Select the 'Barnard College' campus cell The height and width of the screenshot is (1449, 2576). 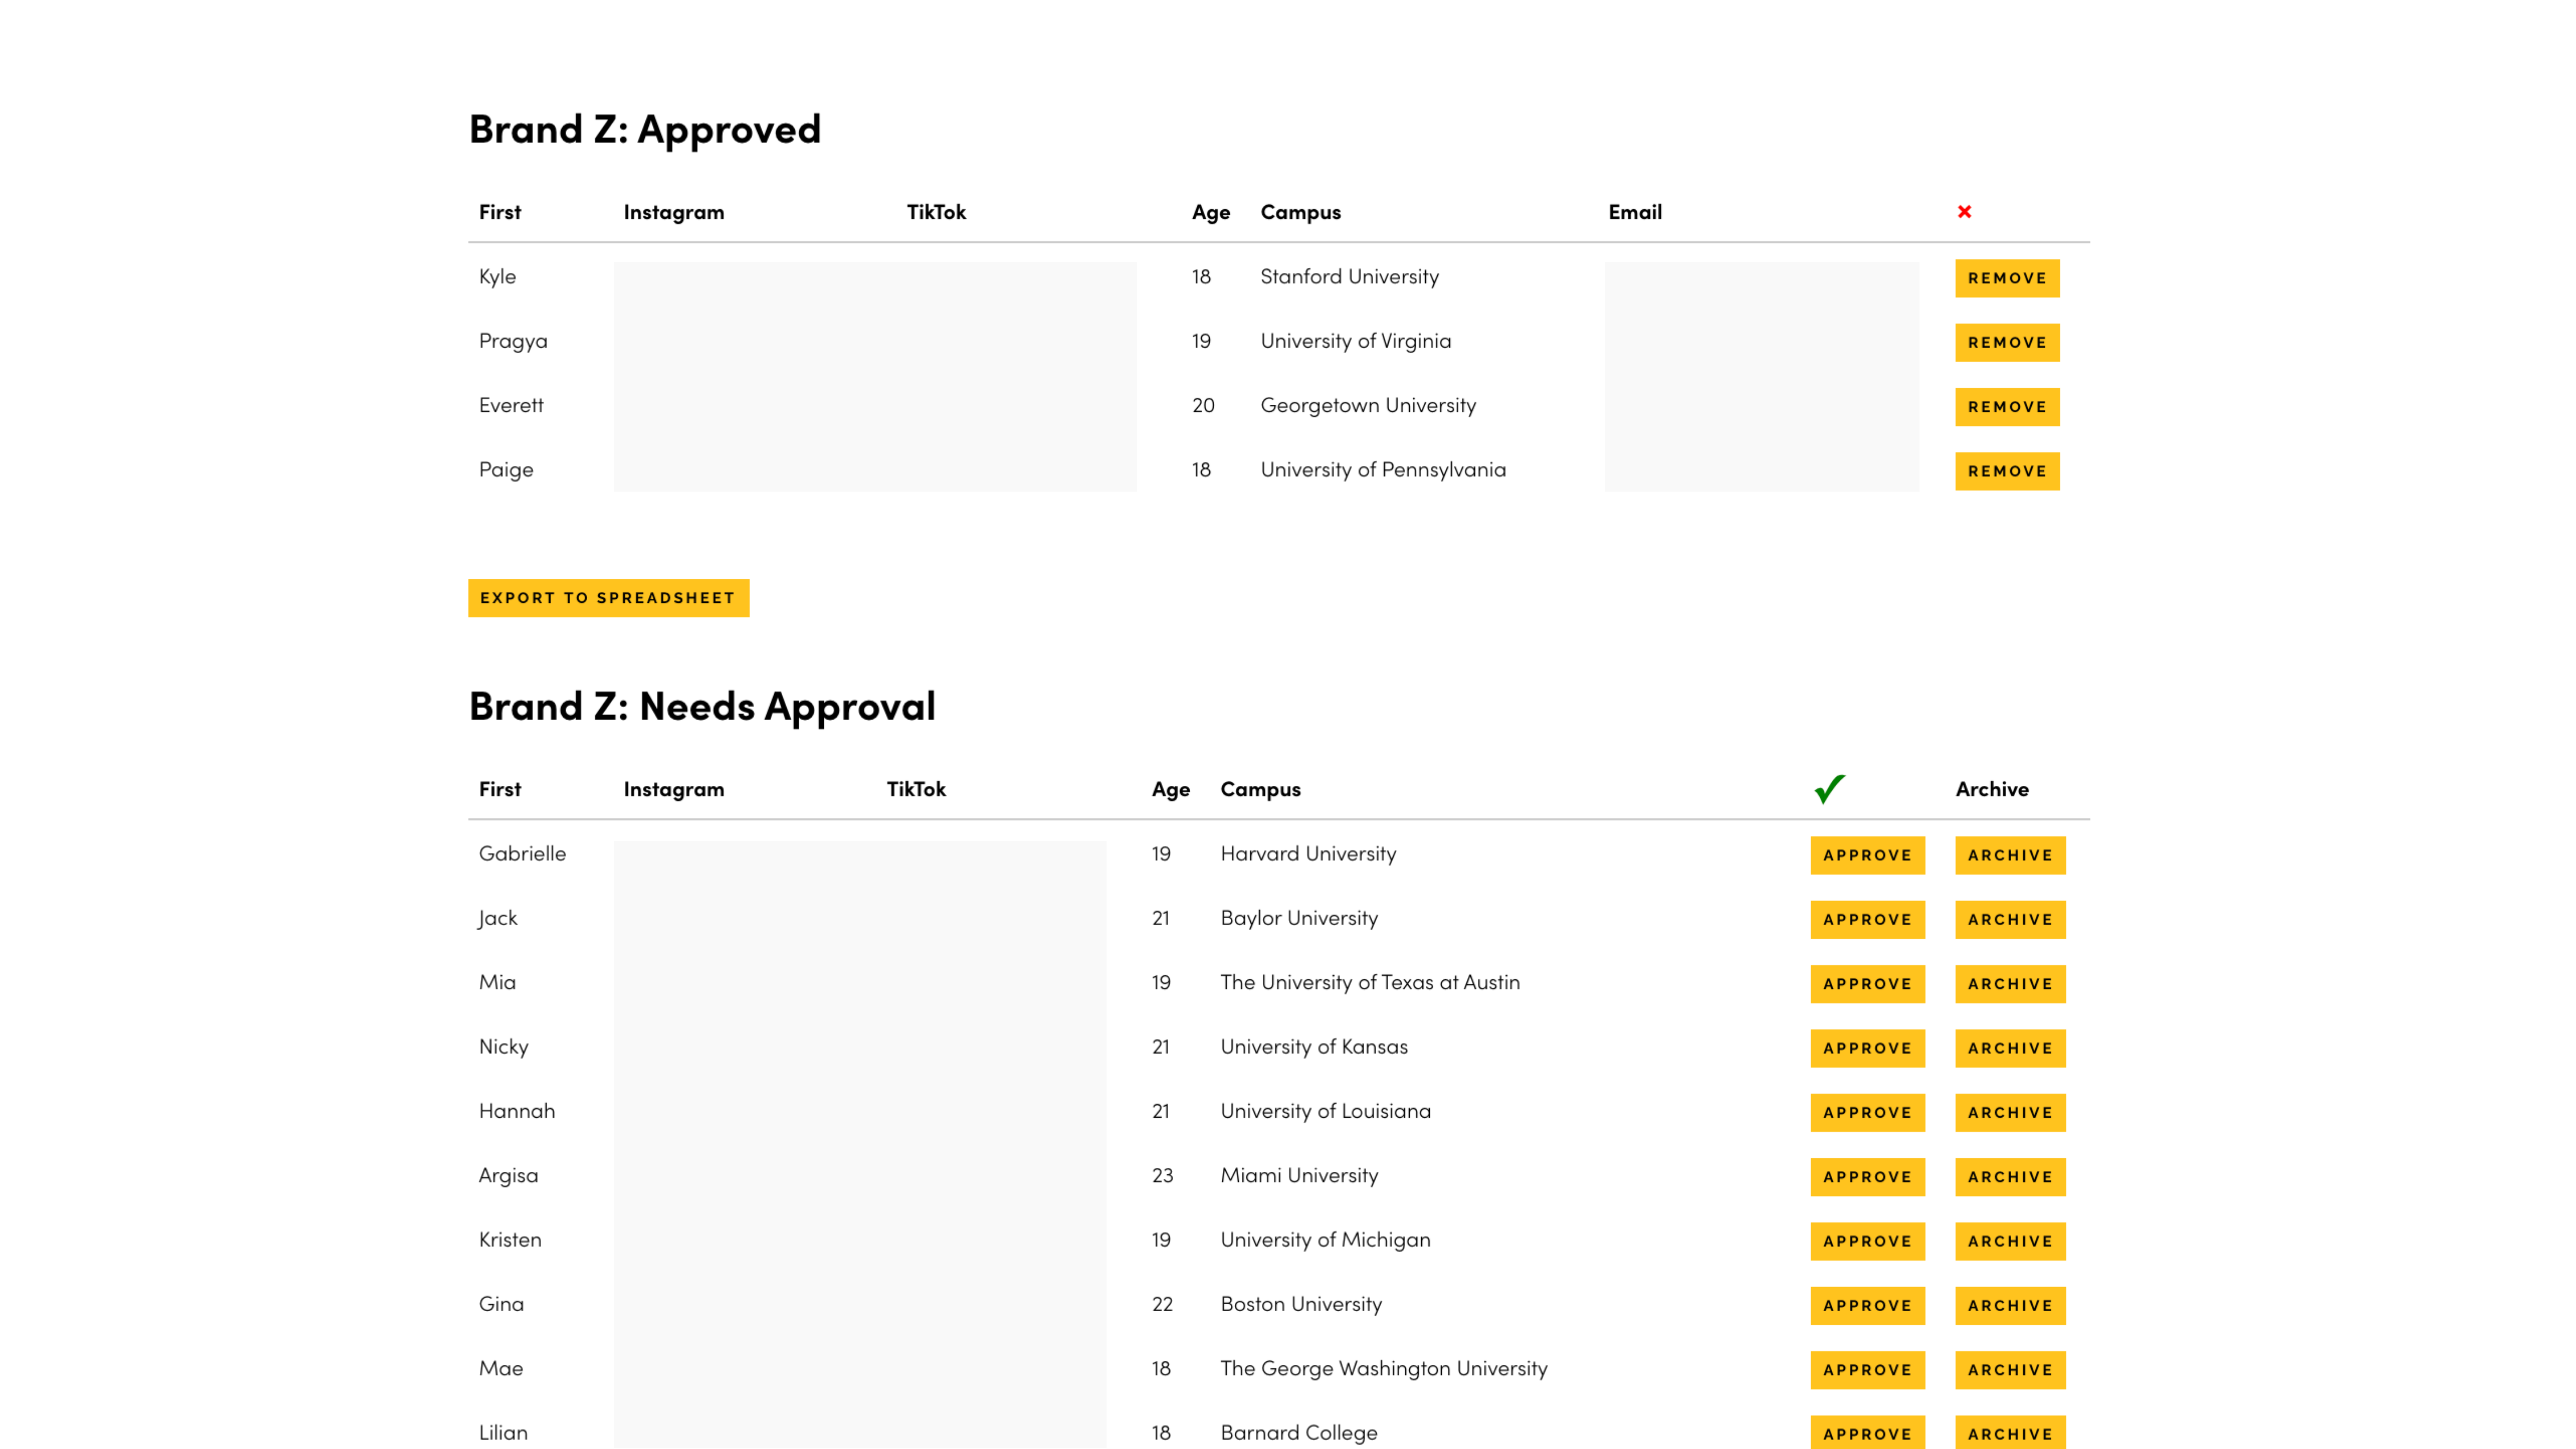1299,1433
